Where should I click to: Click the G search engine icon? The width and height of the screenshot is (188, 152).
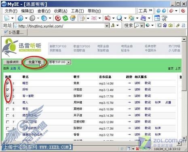[159, 26]
